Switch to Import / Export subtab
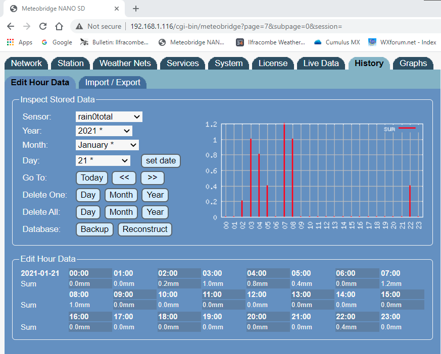Image resolution: width=441 pixels, height=354 pixels. point(113,82)
